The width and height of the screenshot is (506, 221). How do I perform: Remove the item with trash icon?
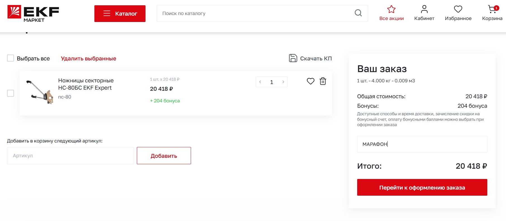(x=323, y=81)
